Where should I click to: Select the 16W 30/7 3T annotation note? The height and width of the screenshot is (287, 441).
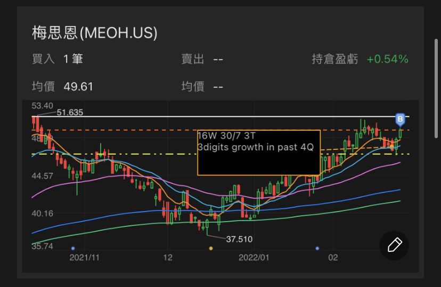[258, 152]
